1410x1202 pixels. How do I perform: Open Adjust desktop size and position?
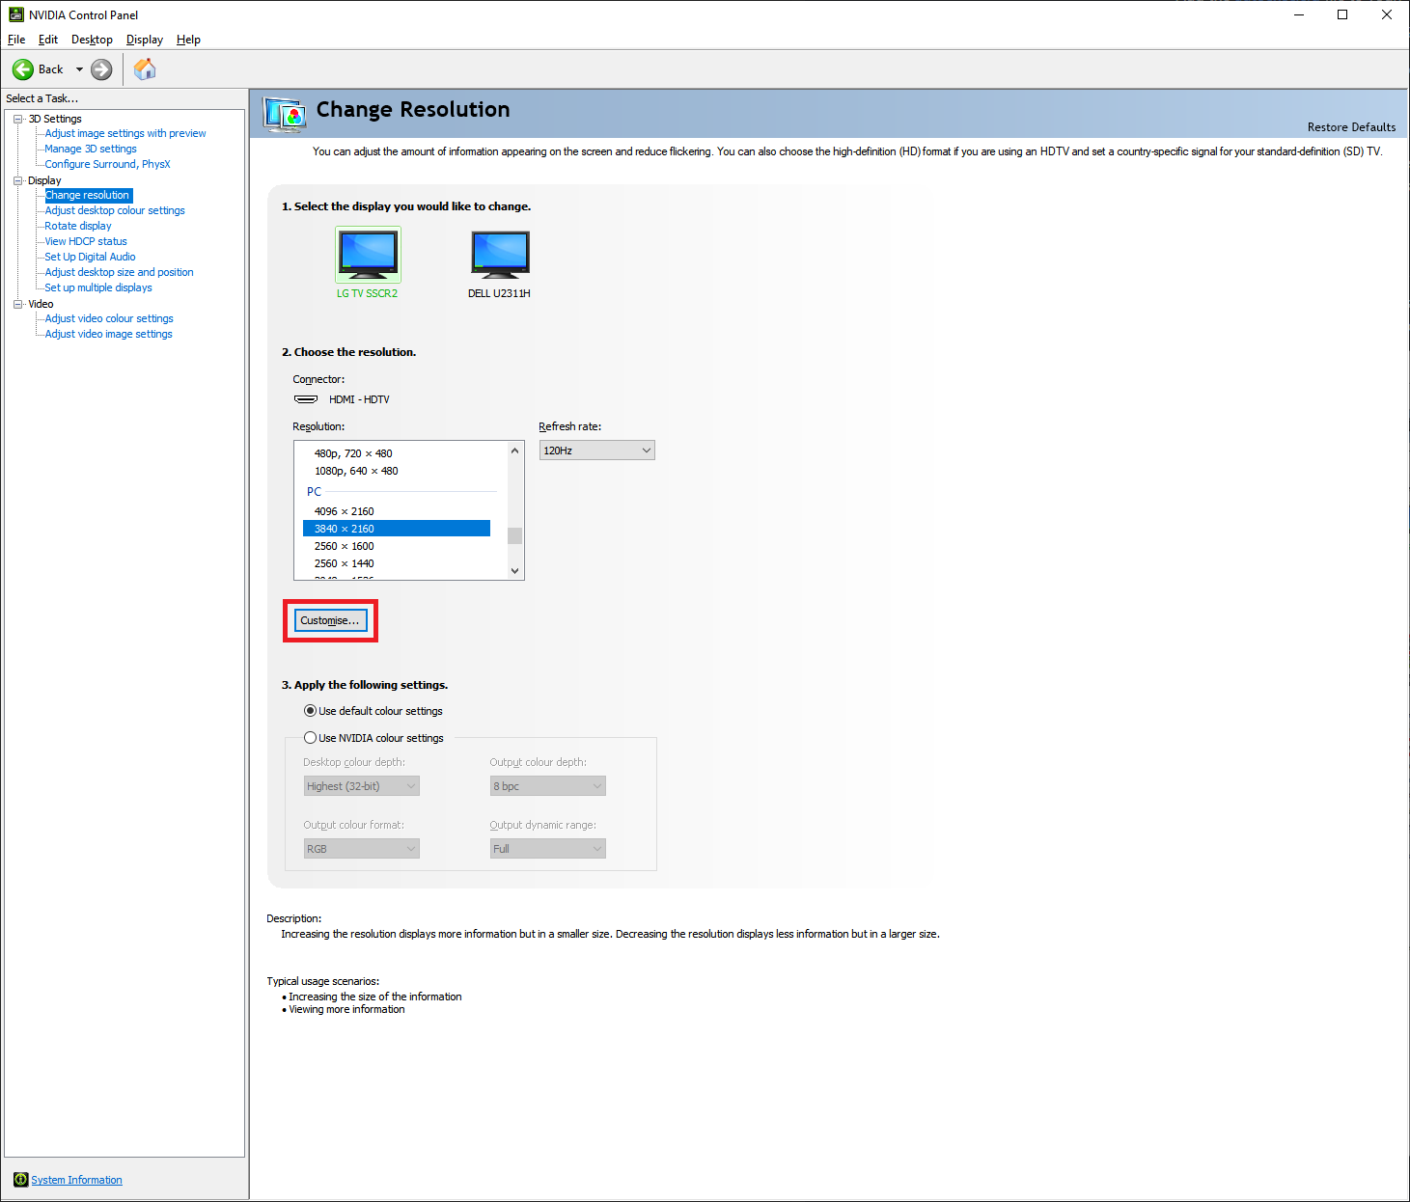coord(119,272)
